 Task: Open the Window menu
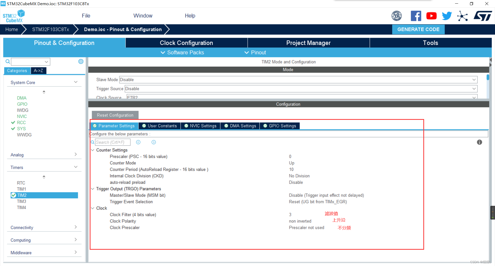143,16
